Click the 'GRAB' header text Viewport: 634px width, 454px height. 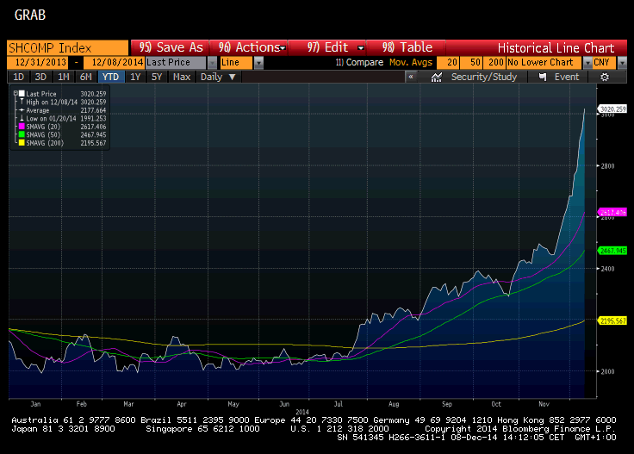click(30, 15)
